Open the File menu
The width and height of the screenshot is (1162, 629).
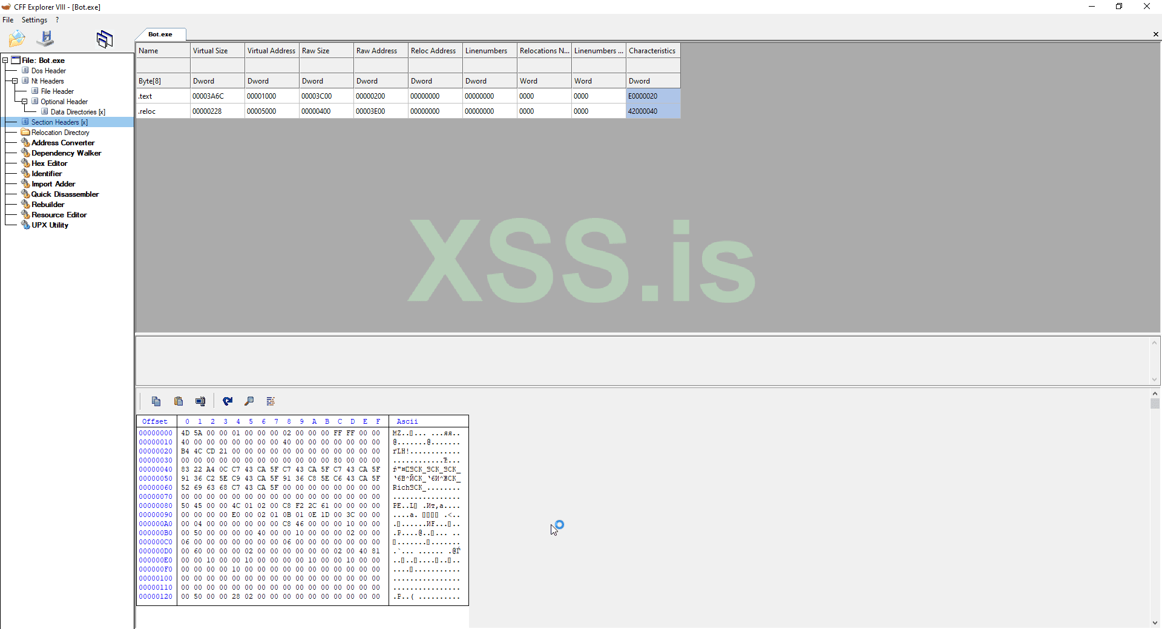(x=8, y=20)
